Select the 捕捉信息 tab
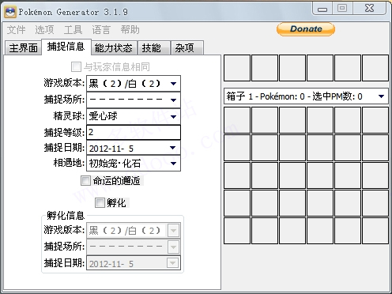The height and width of the screenshot is (294, 392). click(x=66, y=47)
